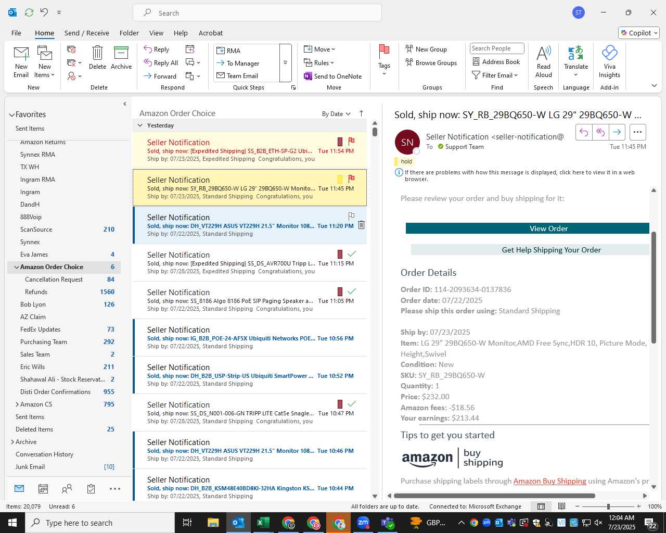Click Get Help Shipping Your Order
Image resolution: width=666 pixels, height=533 pixels.
[x=530, y=250]
